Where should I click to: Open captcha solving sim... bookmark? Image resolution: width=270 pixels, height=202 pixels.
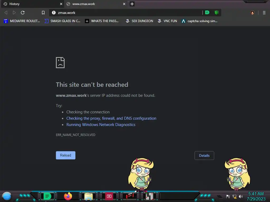199,21
